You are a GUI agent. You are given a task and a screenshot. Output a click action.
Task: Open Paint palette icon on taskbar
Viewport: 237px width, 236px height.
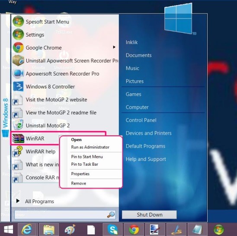tap(70, 230)
